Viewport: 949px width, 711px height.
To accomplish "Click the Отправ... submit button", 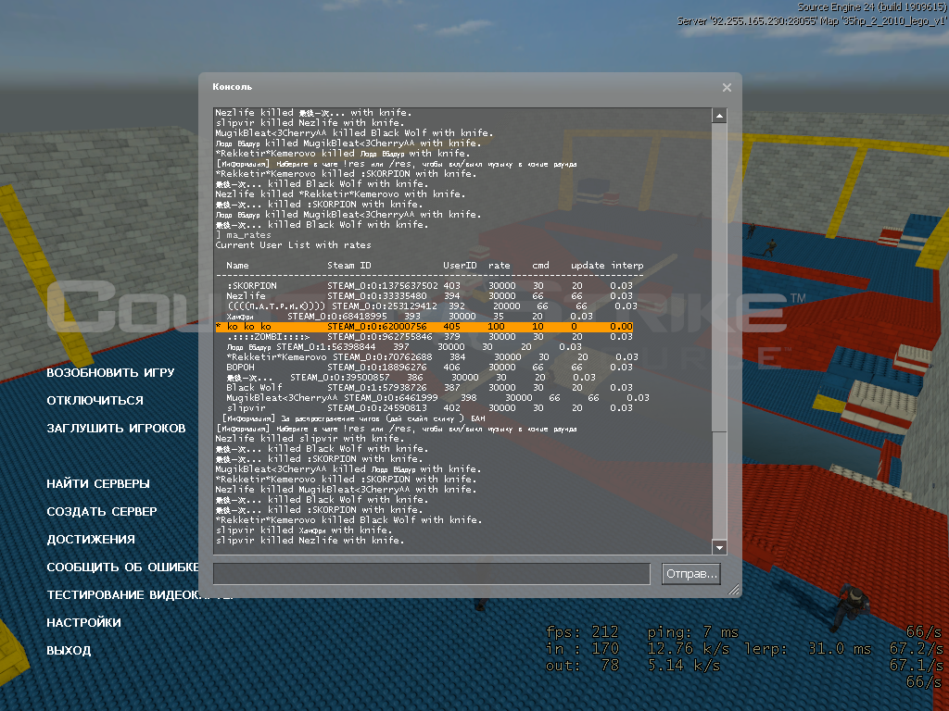I will (x=691, y=574).
